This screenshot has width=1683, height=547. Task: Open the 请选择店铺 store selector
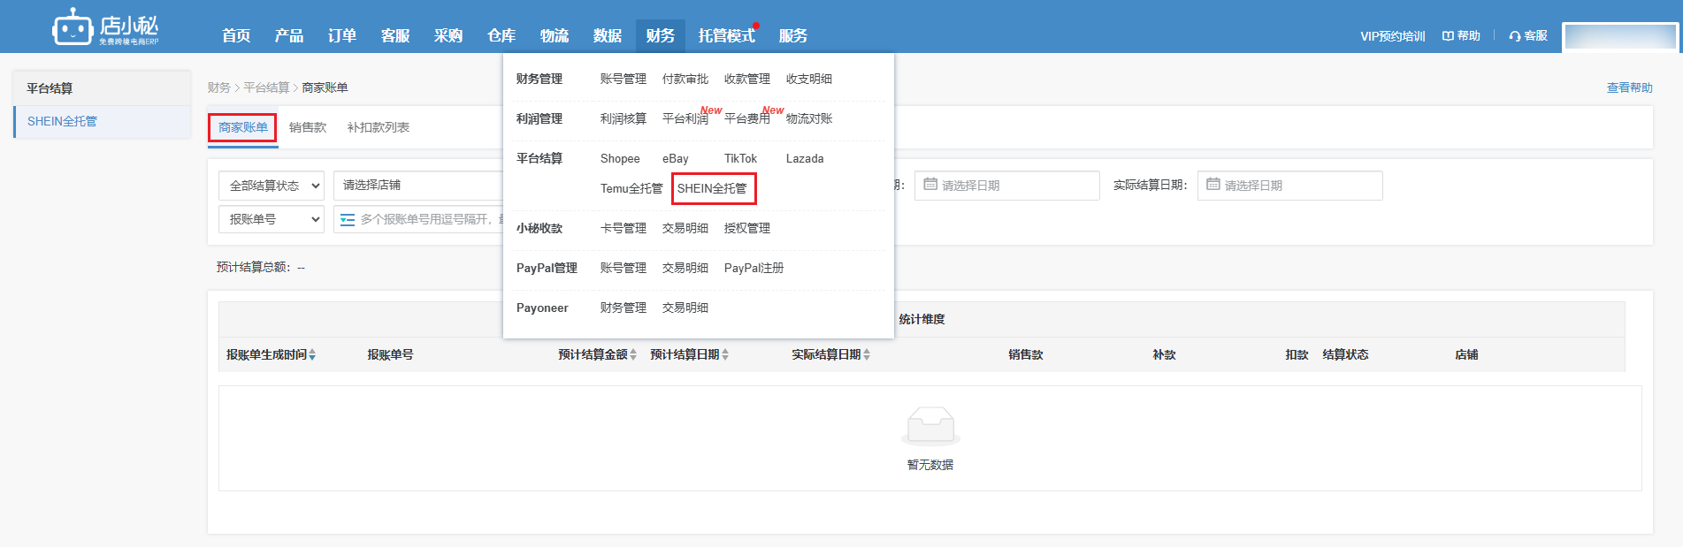(x=418, y=186)
